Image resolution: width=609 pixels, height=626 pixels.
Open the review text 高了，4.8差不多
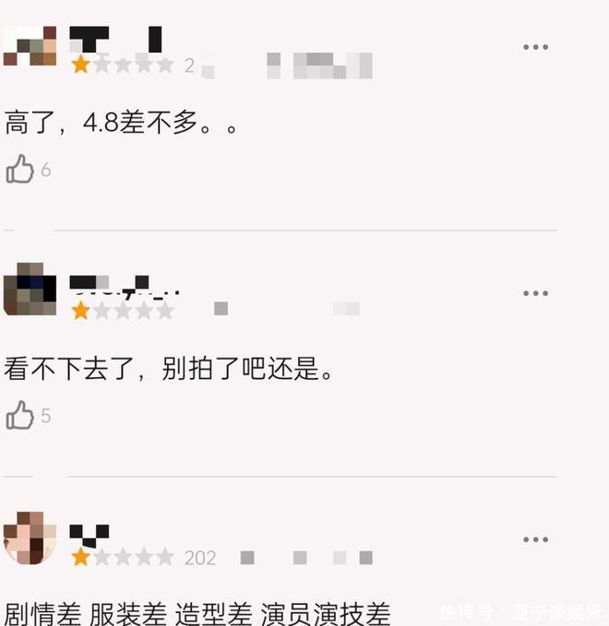pyautogui.click(x=121, y=123)
